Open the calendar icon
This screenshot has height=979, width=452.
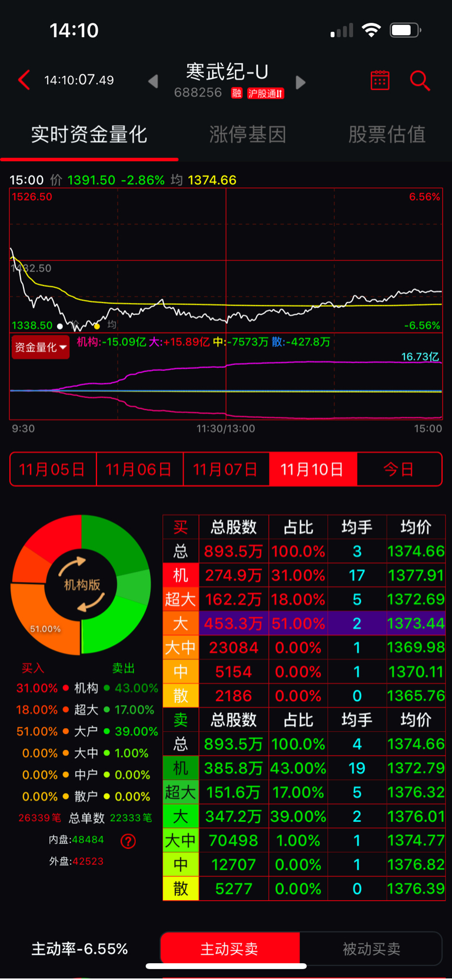(380, 80)
